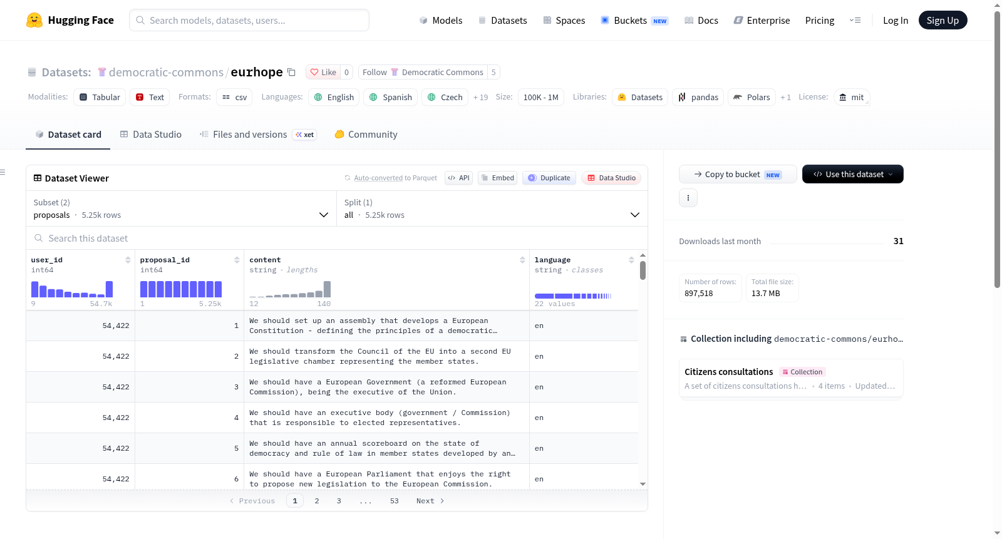Click the Duplicate button
Screen dimensions: 1002x539
pos(549,178)
